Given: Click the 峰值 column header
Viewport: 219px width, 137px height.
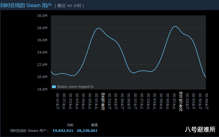Looking at the screenshot, I should 94,125.
